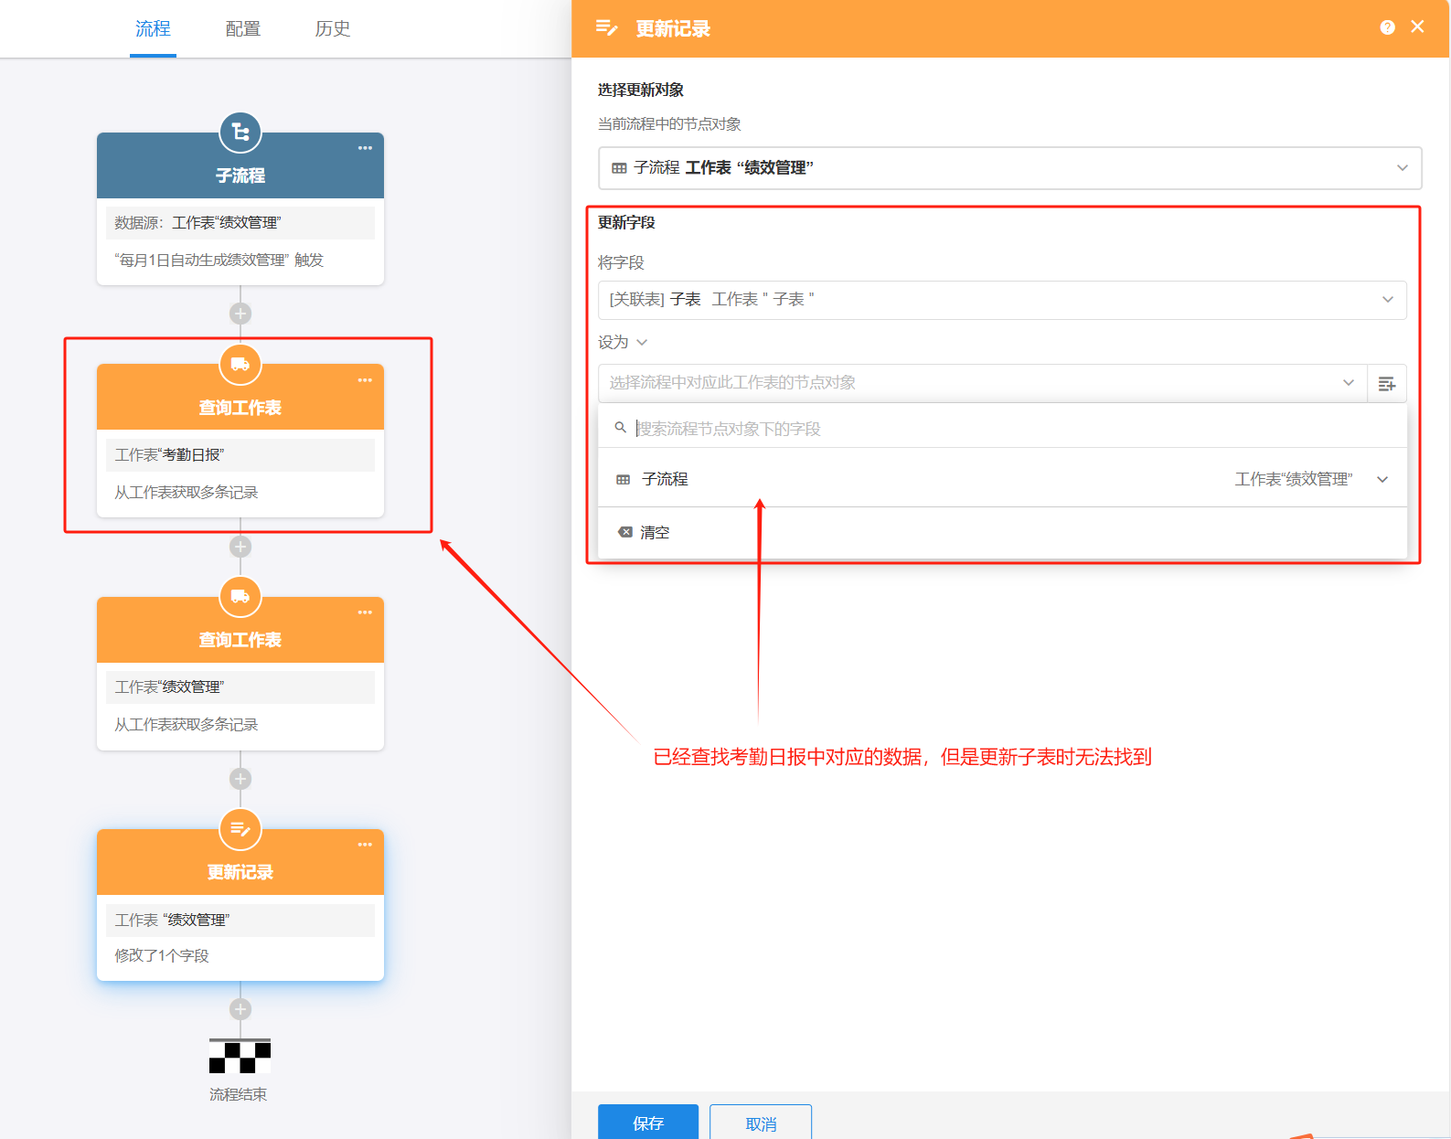
Task: Expand the 设为 mode chevron
Action: tap(642, 343)
